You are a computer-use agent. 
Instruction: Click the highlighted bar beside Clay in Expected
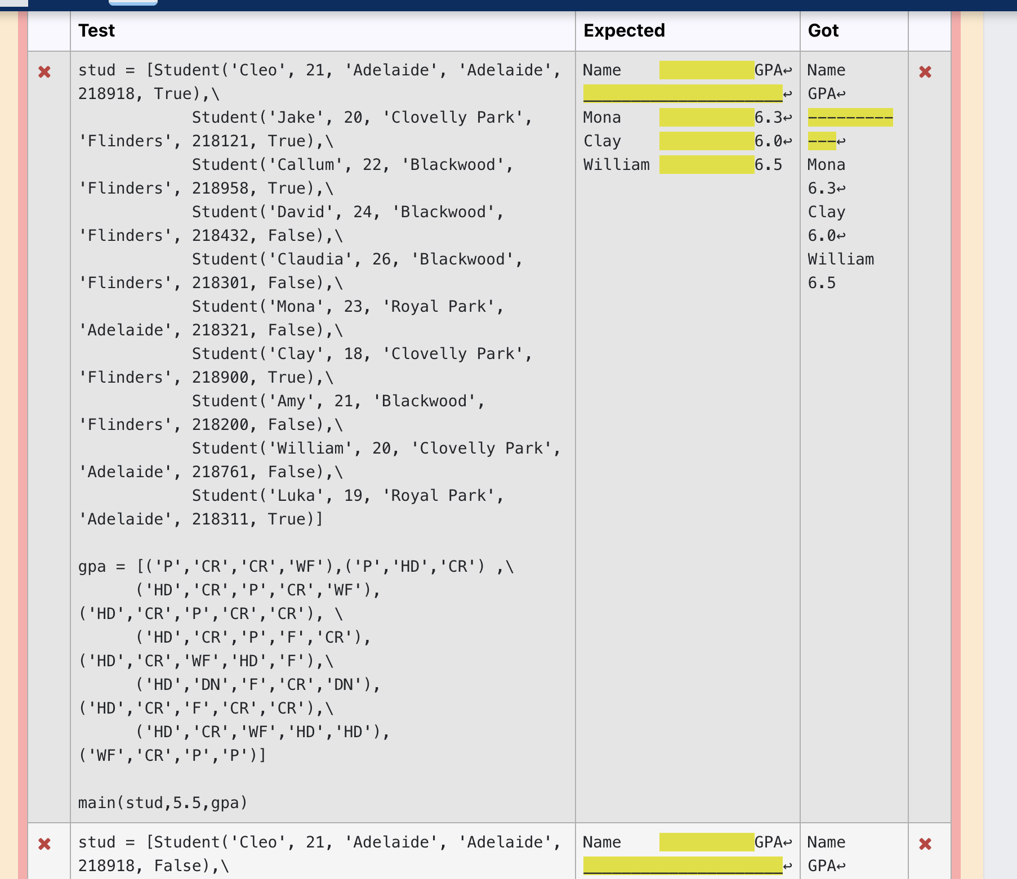(705, 141)
